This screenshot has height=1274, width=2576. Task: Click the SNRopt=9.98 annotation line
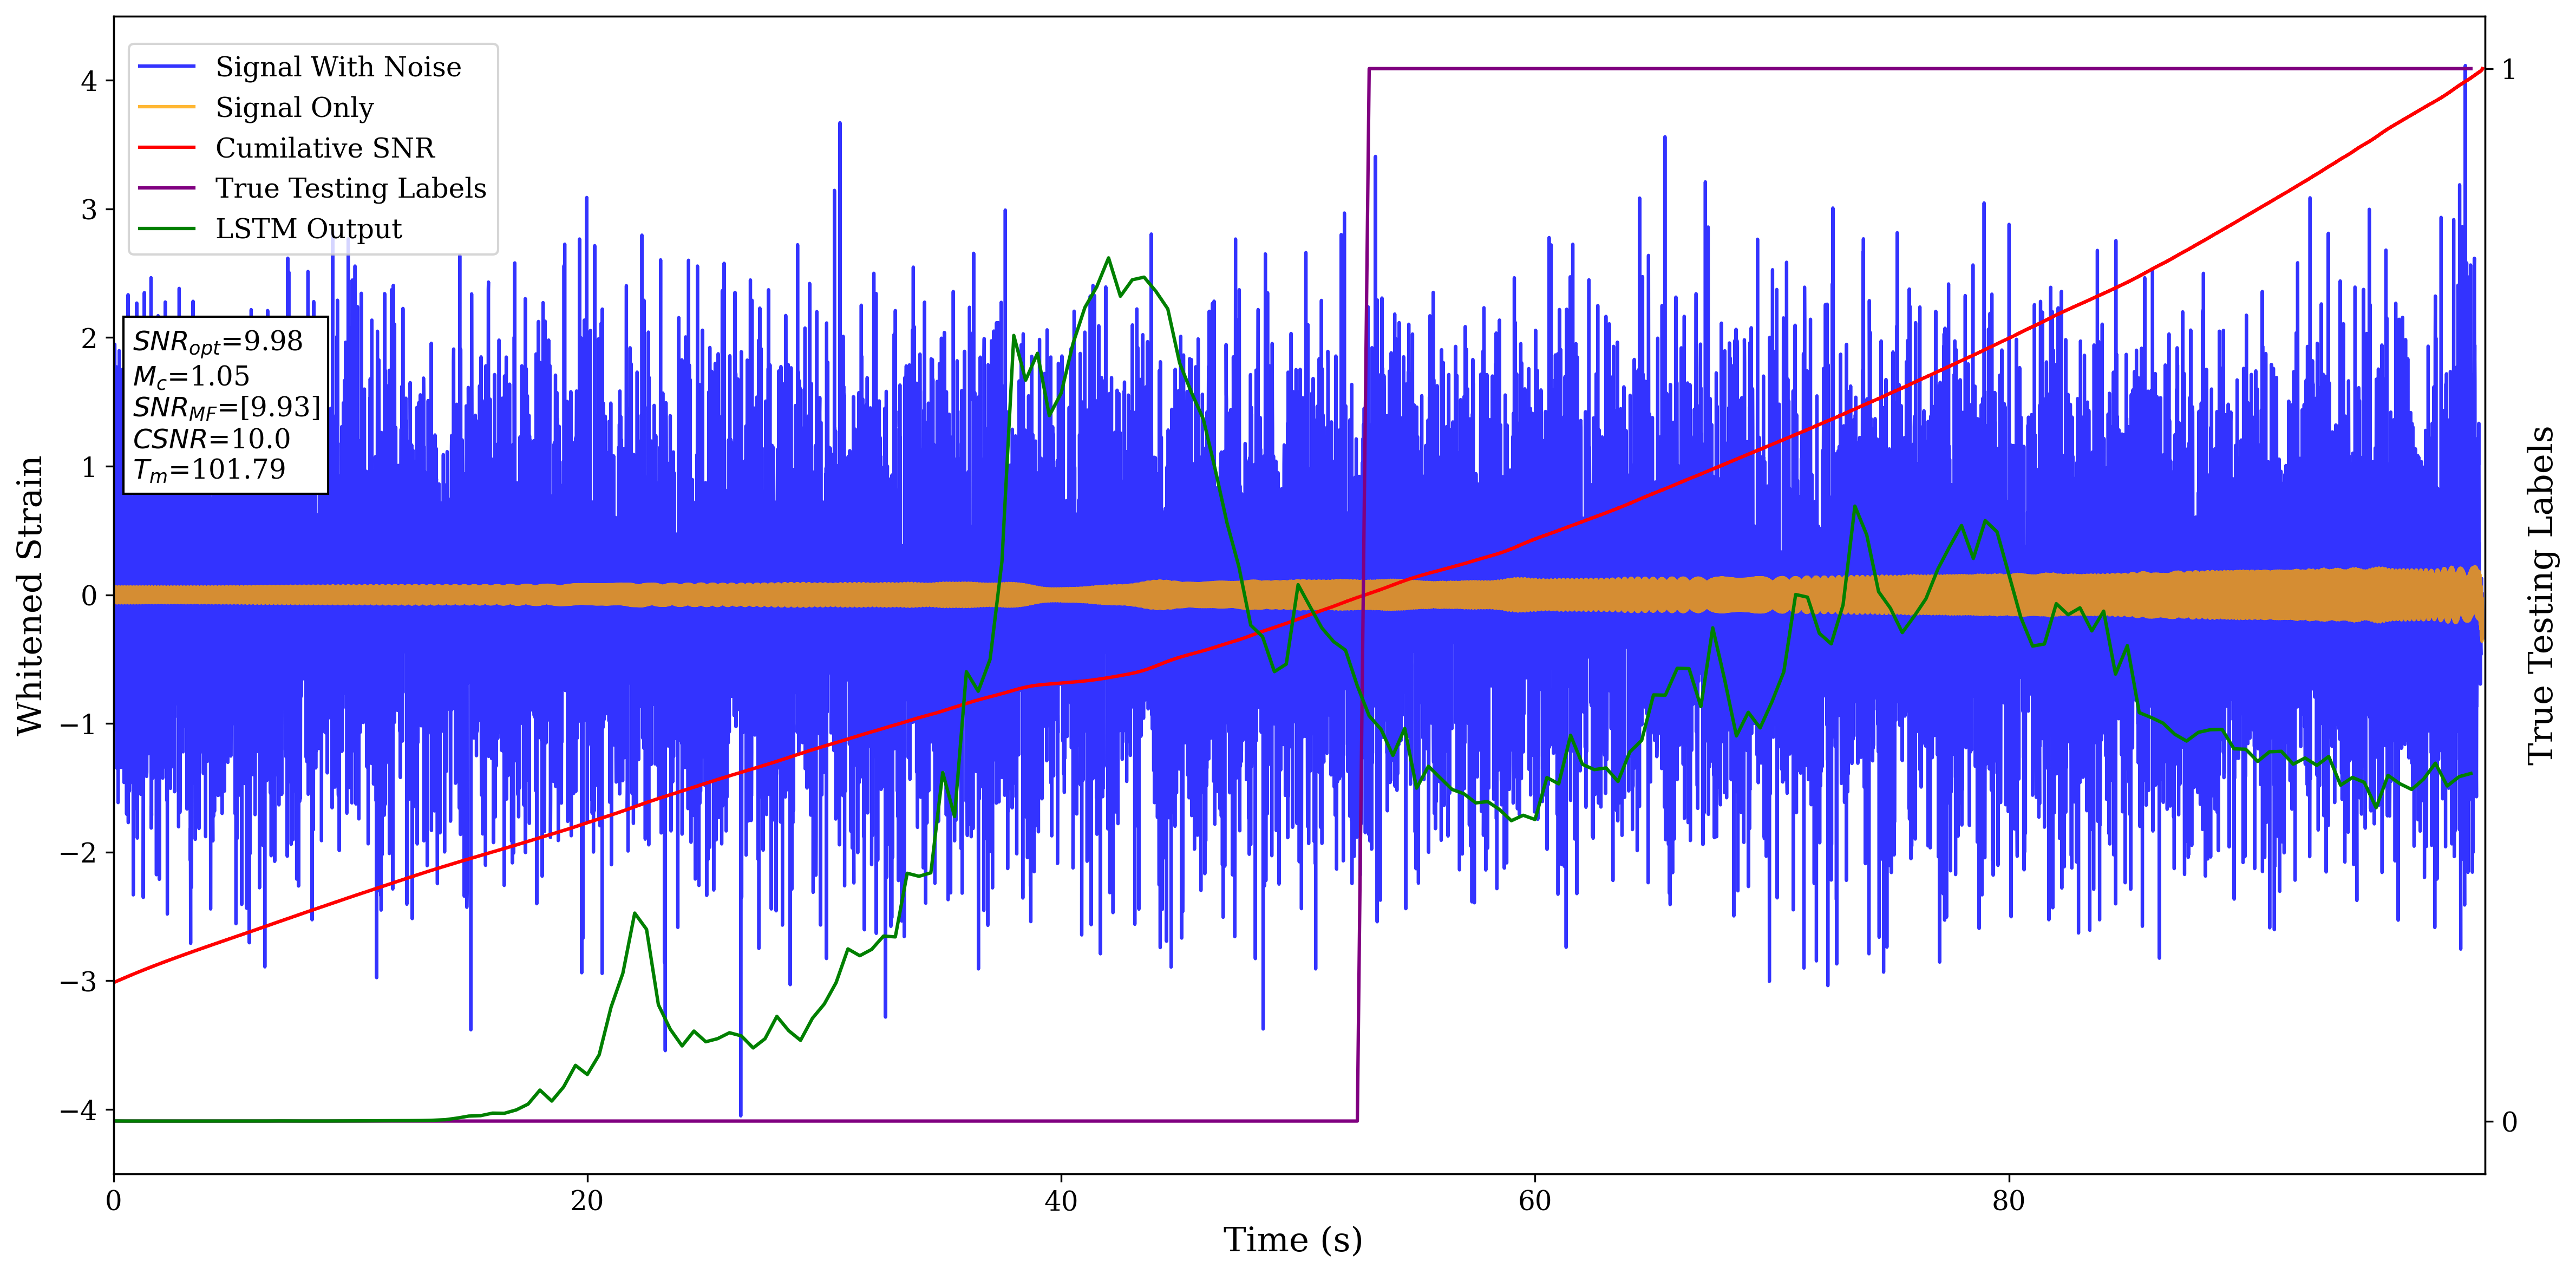(217, 342)
